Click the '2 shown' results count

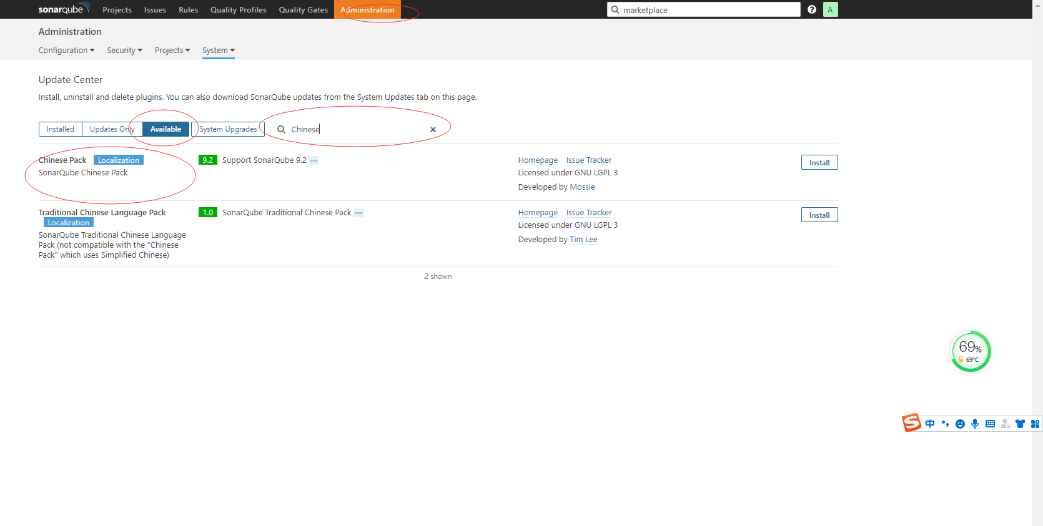(438, 276)
